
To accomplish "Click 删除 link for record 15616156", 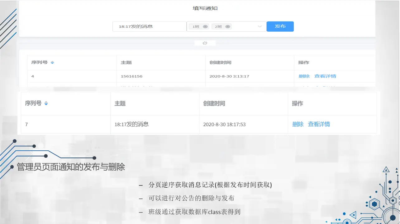I will 303,76.
